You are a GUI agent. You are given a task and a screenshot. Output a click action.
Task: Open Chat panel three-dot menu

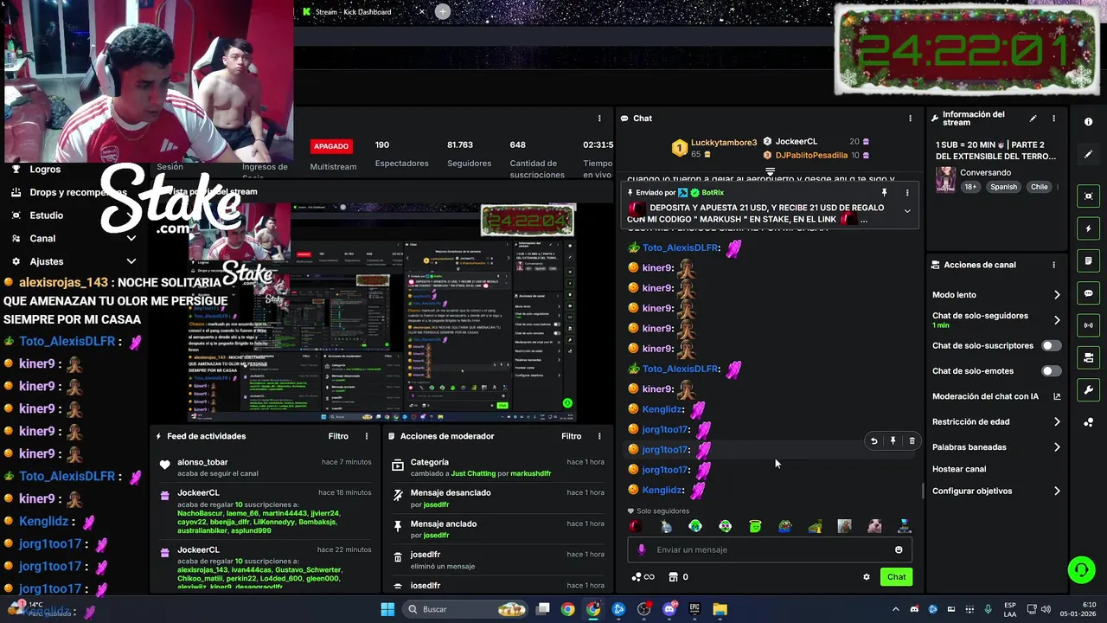pos(910,119)
